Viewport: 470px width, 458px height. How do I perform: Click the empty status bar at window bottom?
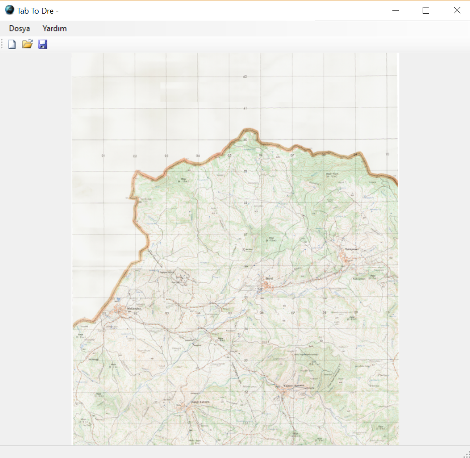pos(219,452)
